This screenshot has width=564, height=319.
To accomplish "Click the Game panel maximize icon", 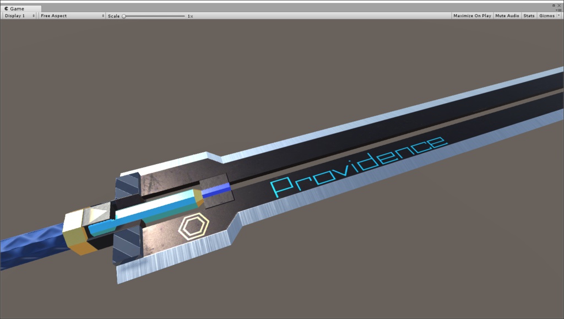I will point(554,6).
